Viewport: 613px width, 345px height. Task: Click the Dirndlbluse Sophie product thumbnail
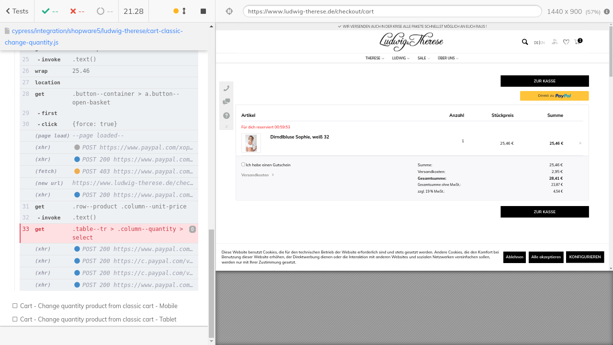click(251, 143)
